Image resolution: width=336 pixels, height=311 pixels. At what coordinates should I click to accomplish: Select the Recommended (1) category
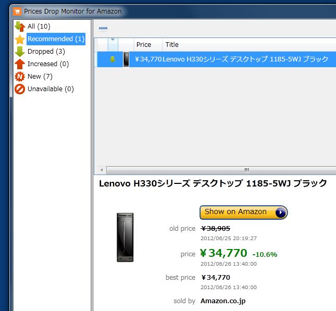point(56,39)
